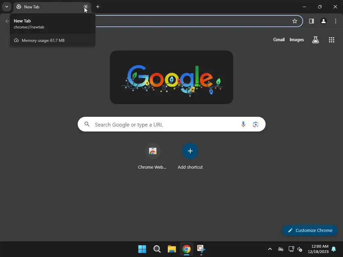The width and height of the screenshot is (343, 257).
Task: Open Chrome's three-dot menu
Action: [x=336, y=21]
